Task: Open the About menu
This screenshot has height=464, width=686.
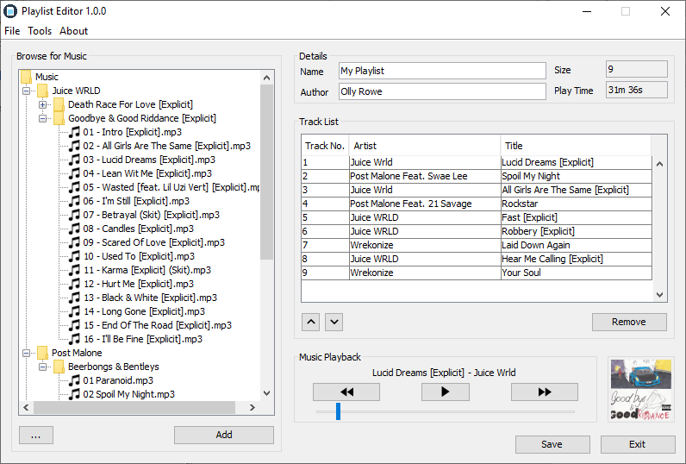Action: (73, 31)
